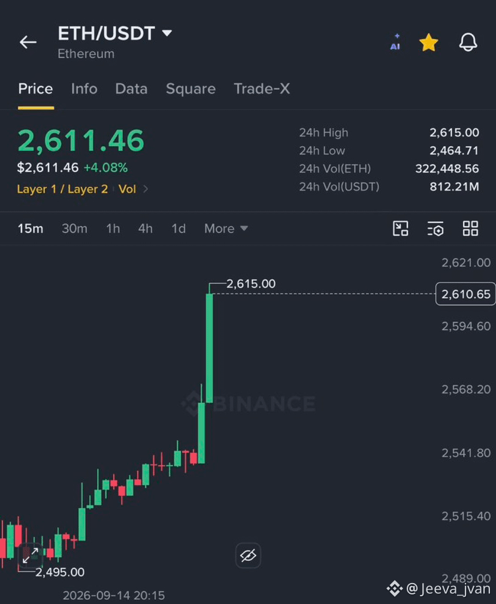
Task: Open price alerts bell icon
Action: tap(468, 42)
